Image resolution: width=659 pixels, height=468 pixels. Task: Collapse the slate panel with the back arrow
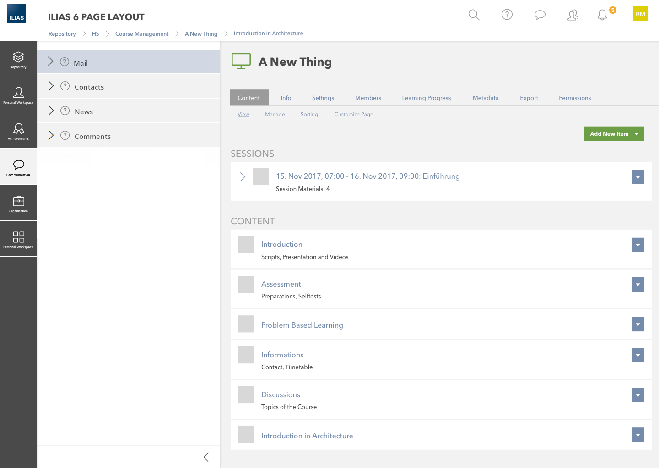click(206, 457)
